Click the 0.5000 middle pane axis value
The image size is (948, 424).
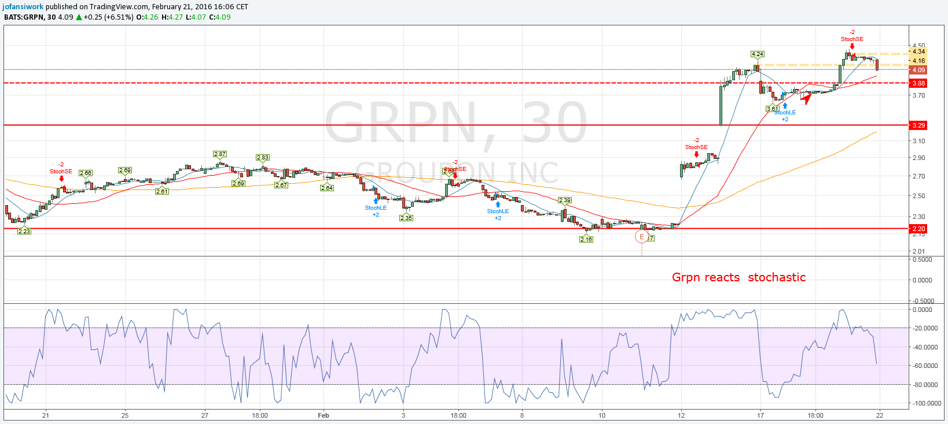tap(923, 259)
